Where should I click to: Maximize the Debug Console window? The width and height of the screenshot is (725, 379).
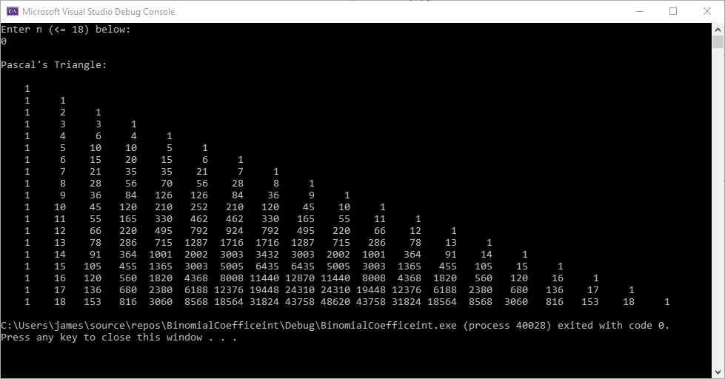coord(673,11)
